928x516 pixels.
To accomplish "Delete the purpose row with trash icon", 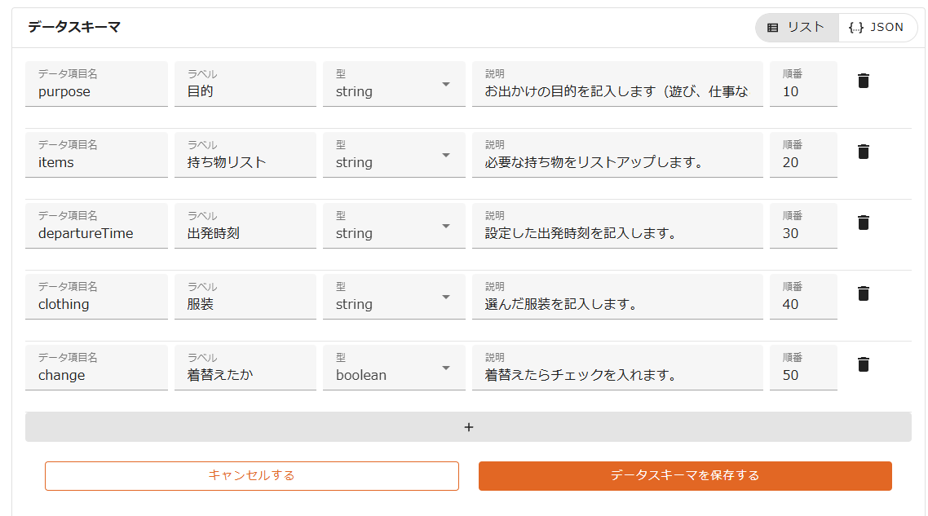I will [x=864, y=81].
